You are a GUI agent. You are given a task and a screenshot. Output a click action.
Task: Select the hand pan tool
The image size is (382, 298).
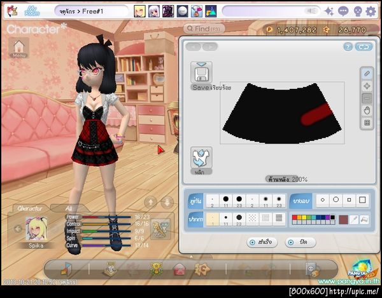[x=367, y=111]
